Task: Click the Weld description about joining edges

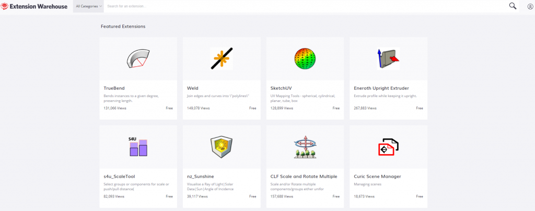Action: 218,96
